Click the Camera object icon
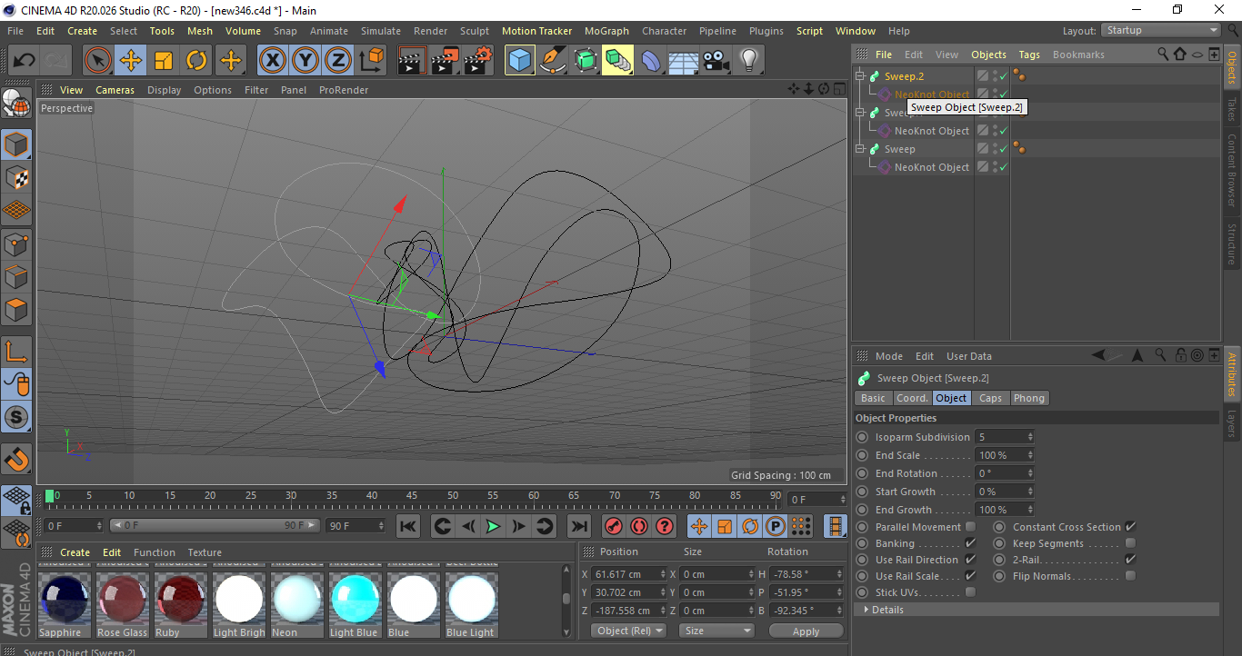Viewport: 1242px width, 656px height. pos(716,61)
